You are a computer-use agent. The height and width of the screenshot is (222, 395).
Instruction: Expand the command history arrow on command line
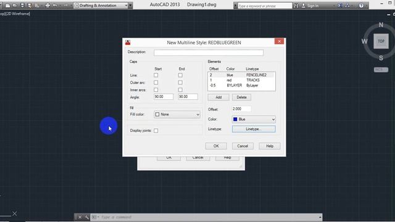point(320,217)
